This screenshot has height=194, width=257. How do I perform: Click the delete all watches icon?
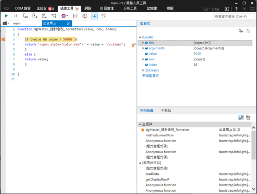point(248,31)
